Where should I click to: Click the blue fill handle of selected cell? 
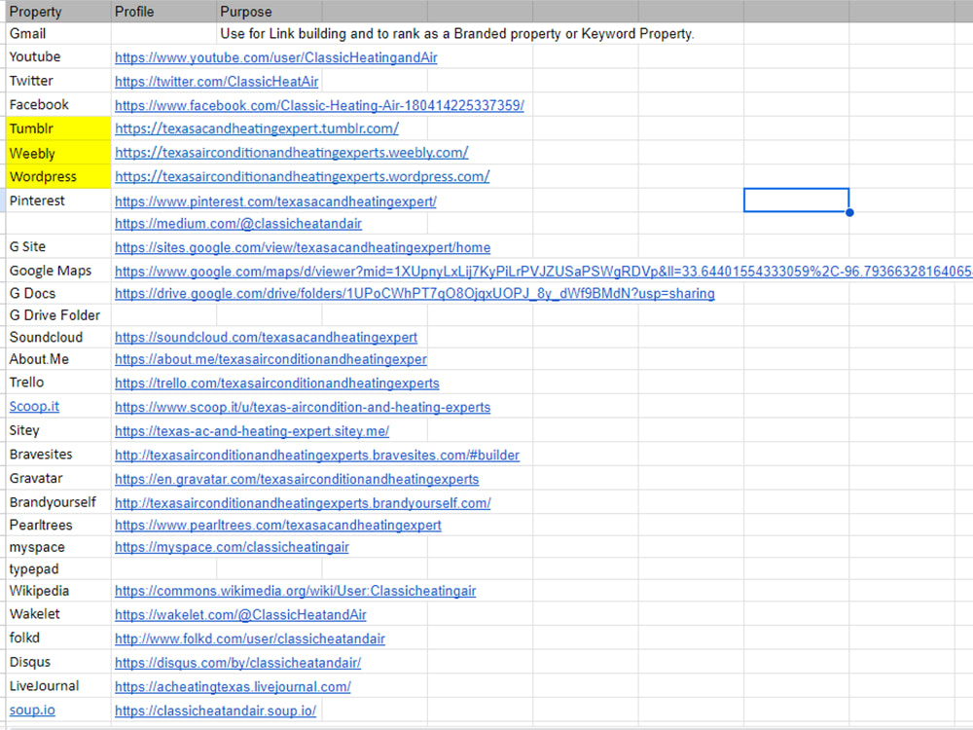(849, 212)
